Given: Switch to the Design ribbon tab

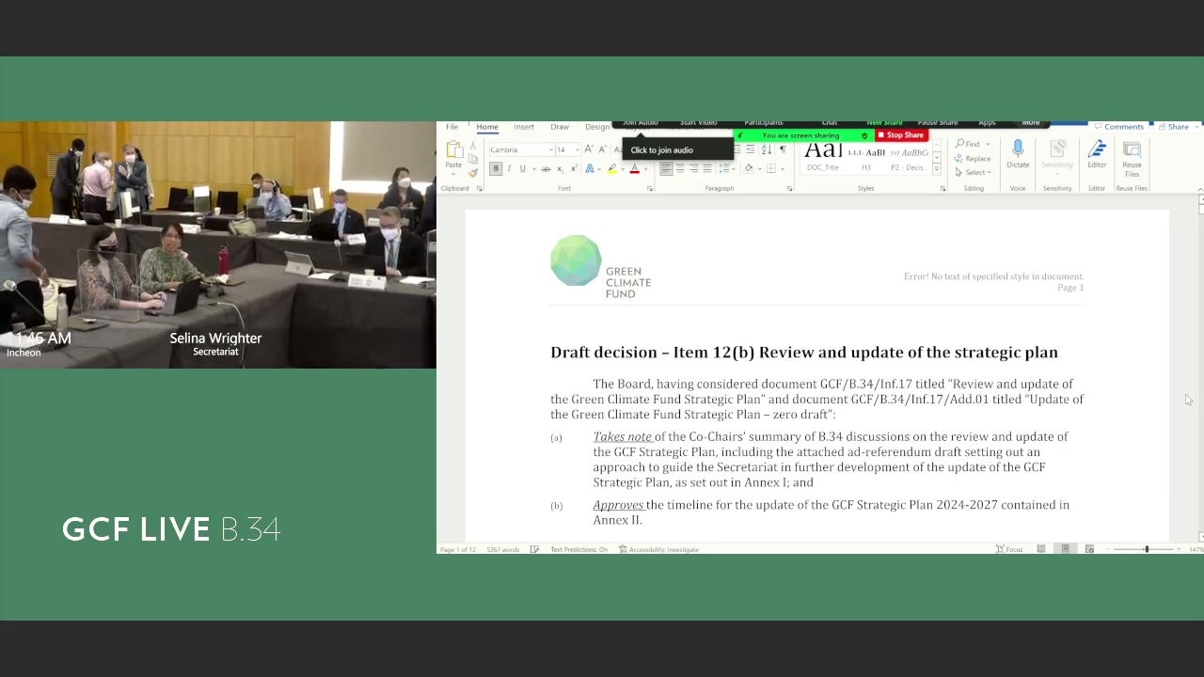Looking at the screenshot, I should [x=597, y=127].
